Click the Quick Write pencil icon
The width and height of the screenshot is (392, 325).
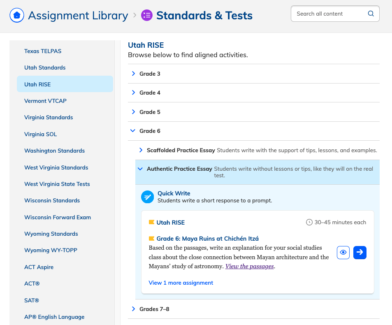pyautogui.click(x=148, y=197)
